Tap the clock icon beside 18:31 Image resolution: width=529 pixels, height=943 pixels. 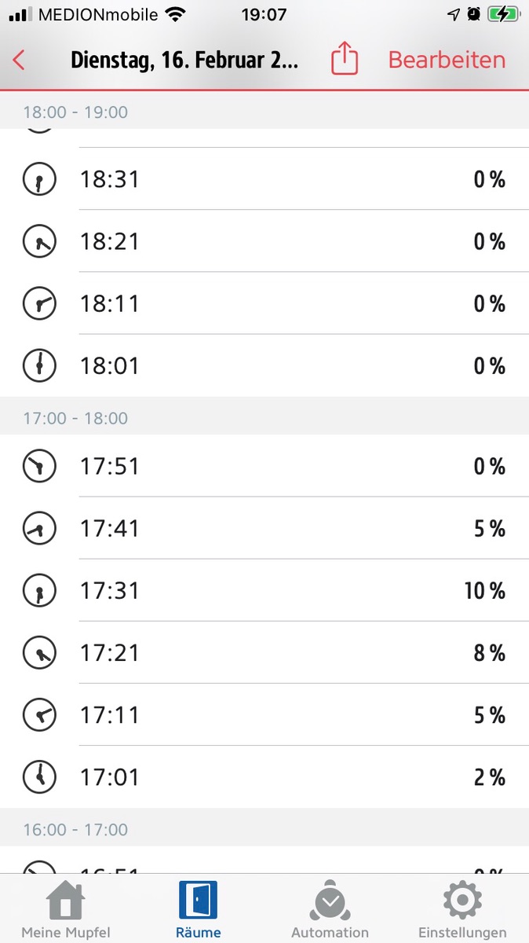pyautogui.click(x=38, y=180)
